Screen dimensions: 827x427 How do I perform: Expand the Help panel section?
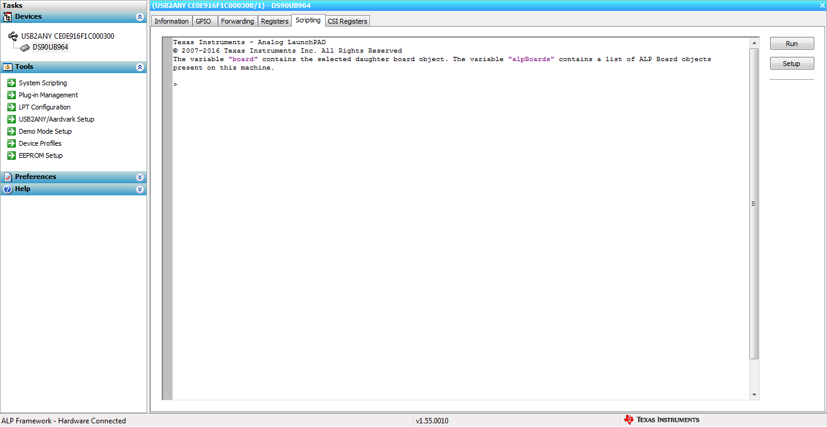coord(140,189)
